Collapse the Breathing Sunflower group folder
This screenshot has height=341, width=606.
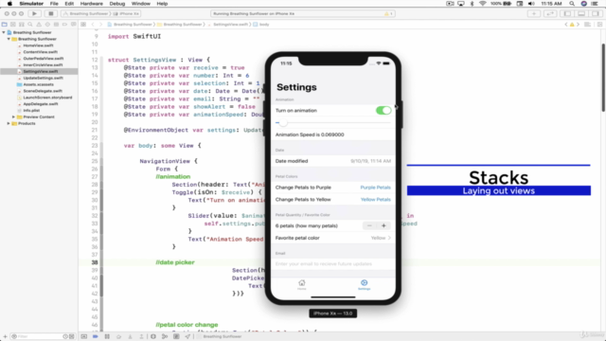9,39
